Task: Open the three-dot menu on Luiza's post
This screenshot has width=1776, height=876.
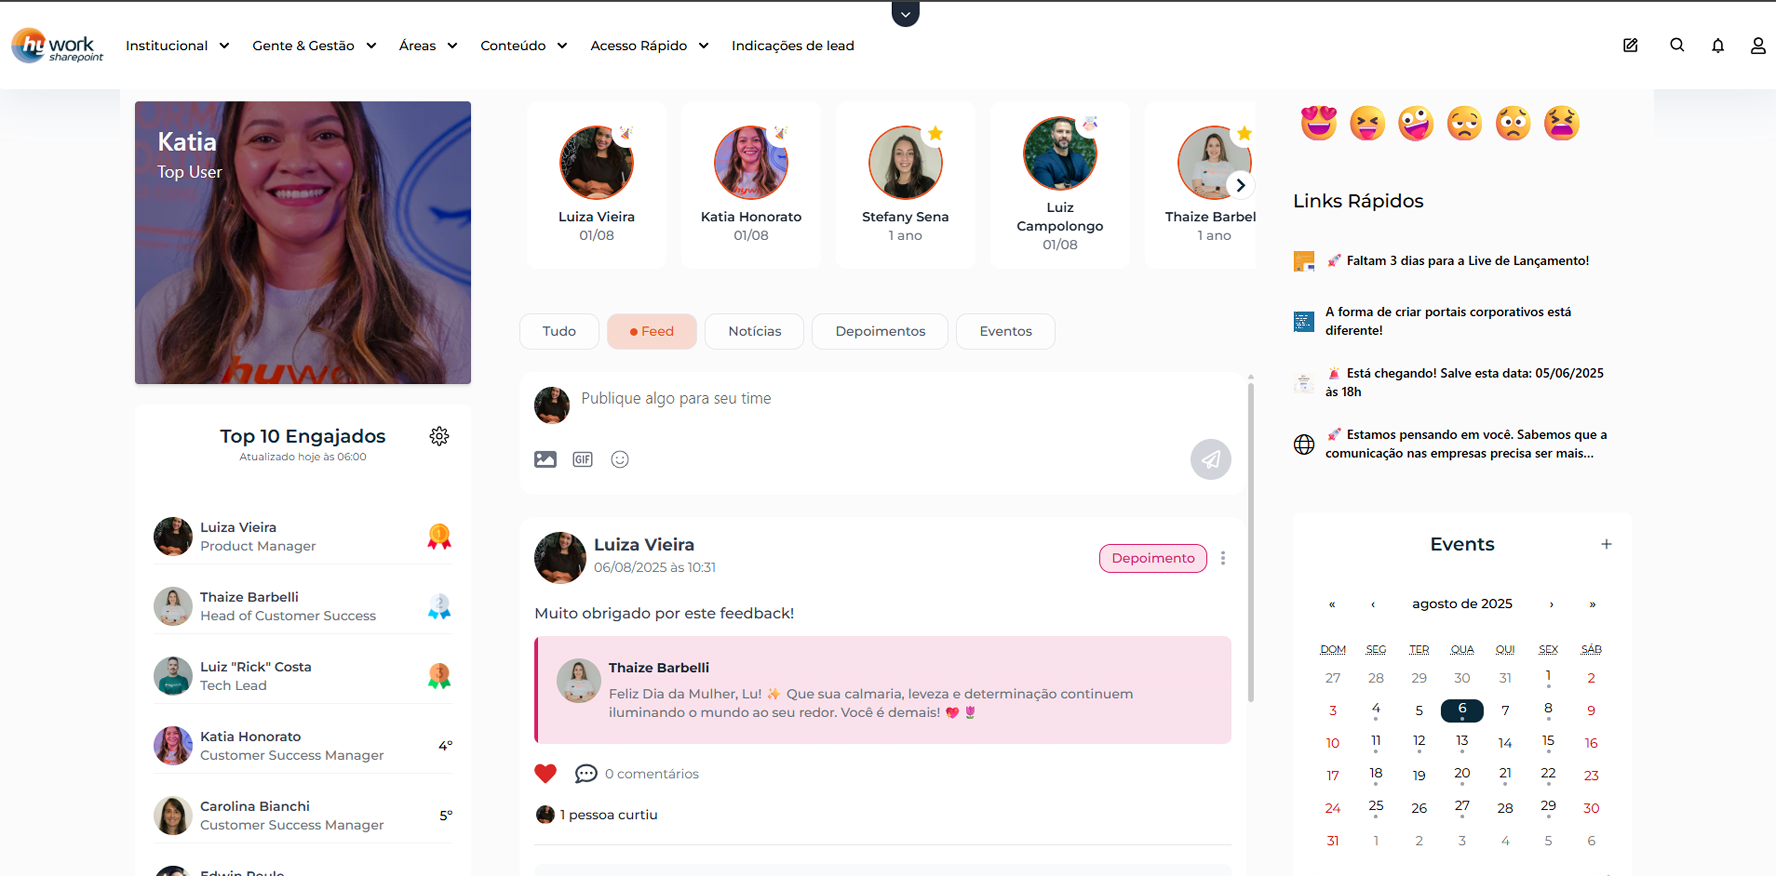Action: click(x=1223, y=558)
